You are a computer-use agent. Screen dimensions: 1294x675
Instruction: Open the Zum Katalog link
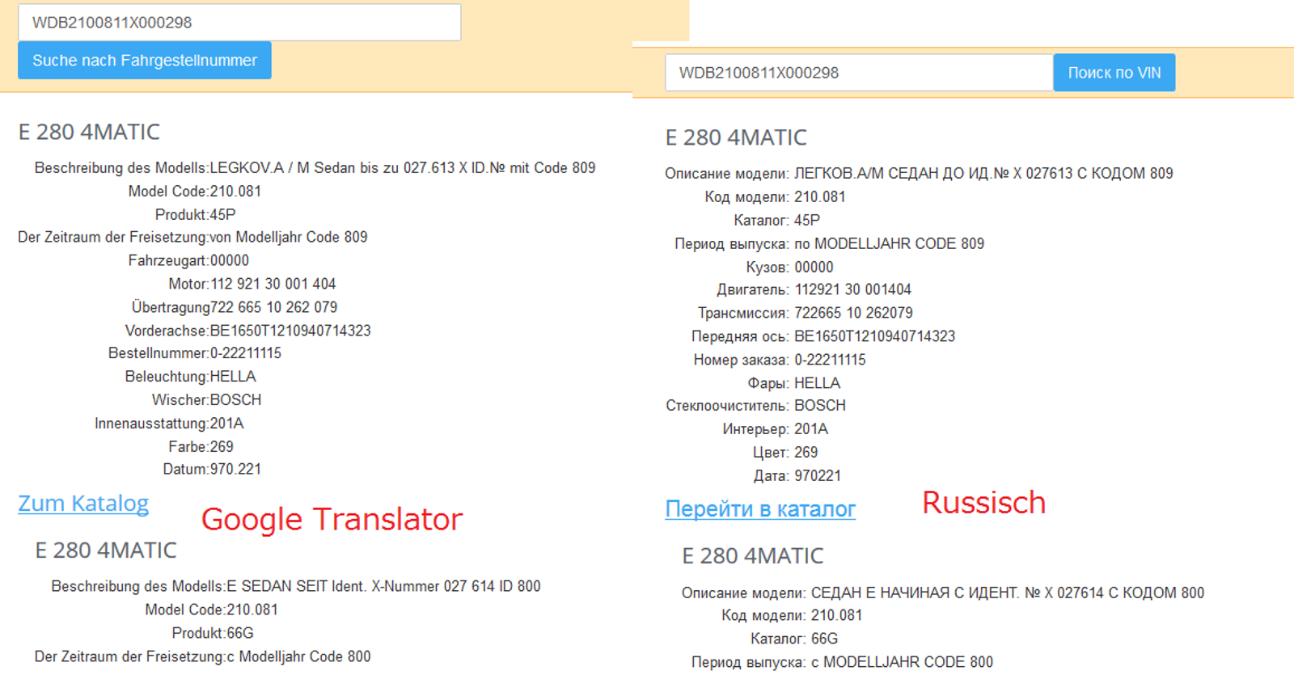click(83, 504)
